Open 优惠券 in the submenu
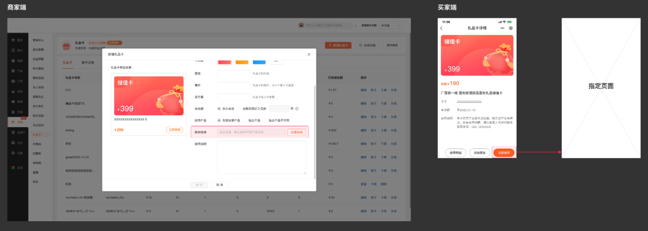The width and height of the screenshot is (648, 231). coord(37,153)
